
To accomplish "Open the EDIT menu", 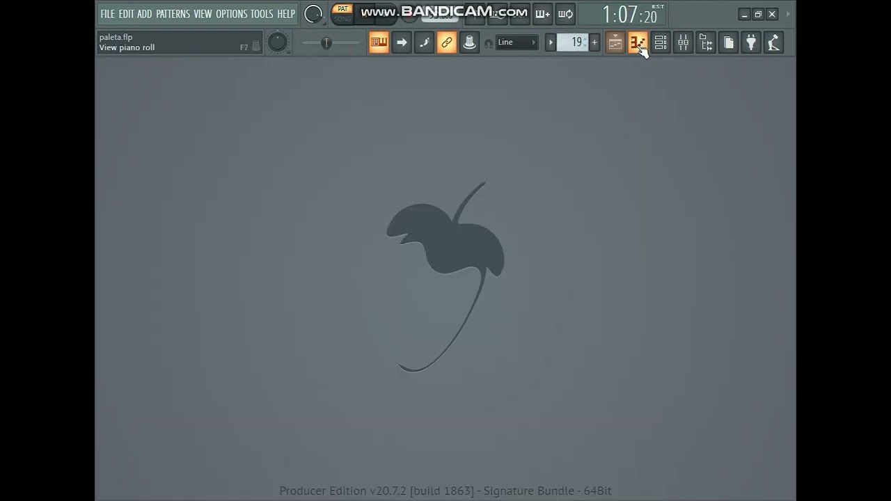I will tap(126, 14).
